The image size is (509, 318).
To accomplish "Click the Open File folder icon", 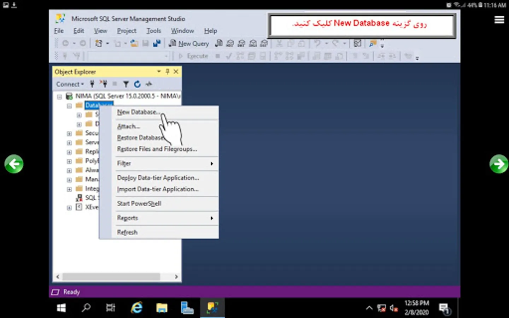I will tap(134, 43).
